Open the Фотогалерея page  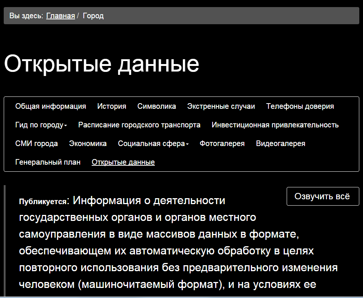tap(222, 143)
